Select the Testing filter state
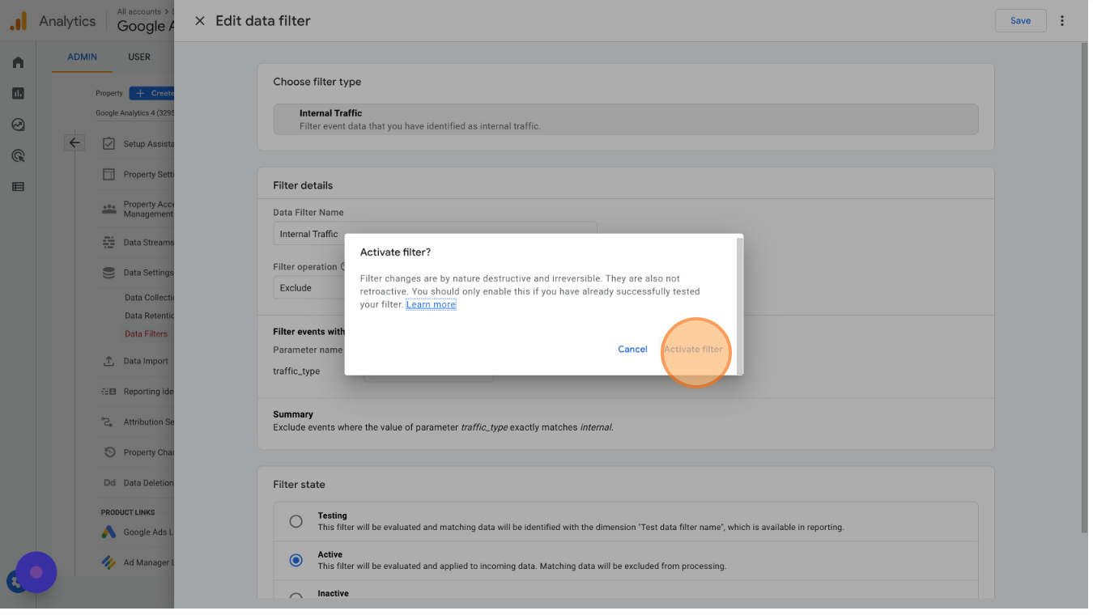The image size is (1093, 615). coord(296,521)
